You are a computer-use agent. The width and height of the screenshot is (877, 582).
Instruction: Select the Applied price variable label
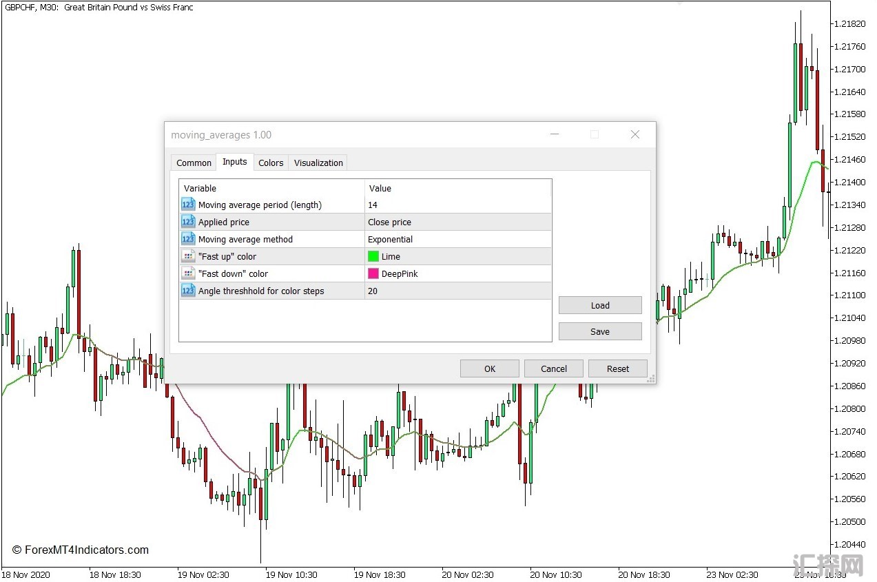[224, 222]
